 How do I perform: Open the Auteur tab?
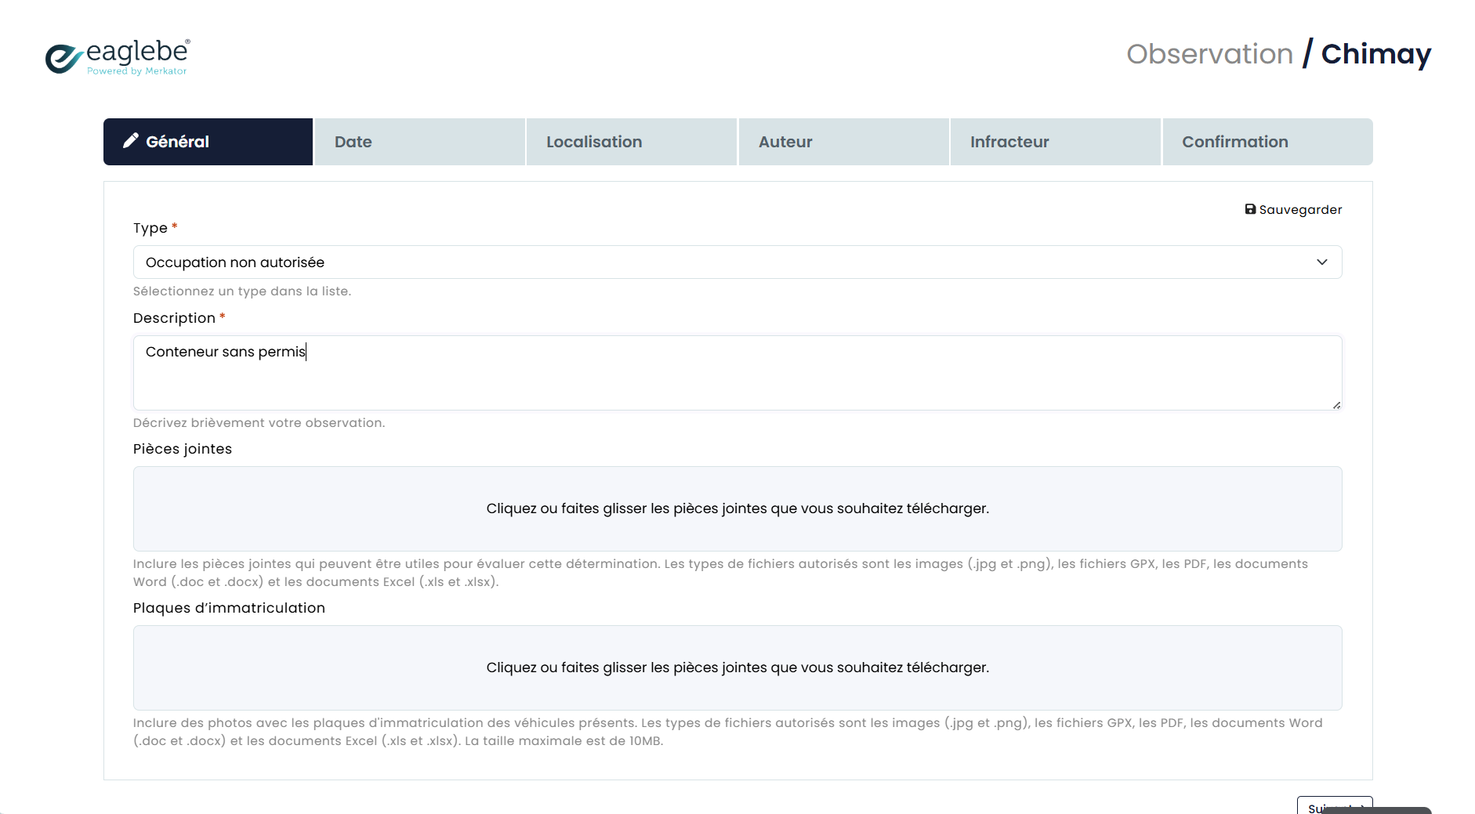[844, 142]
